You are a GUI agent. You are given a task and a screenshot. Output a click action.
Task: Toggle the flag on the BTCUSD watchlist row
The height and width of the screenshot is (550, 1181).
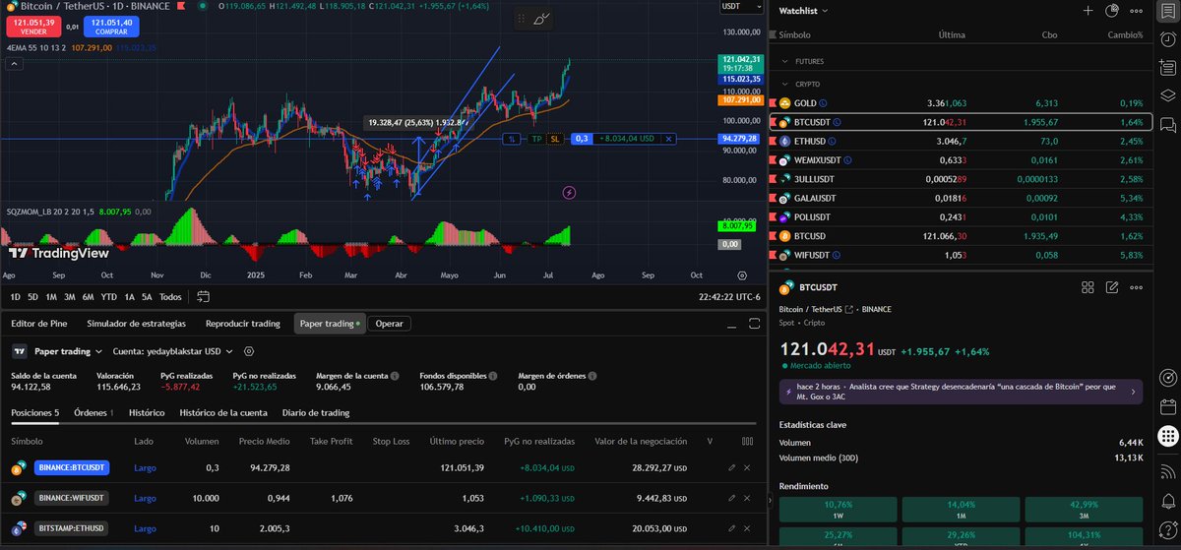(x=773, y=236)
